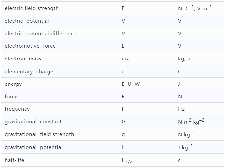This screenshot has width=225, height=168.
Task: Select the 'Hz' unit cell
Action: [x=199, y=109]
